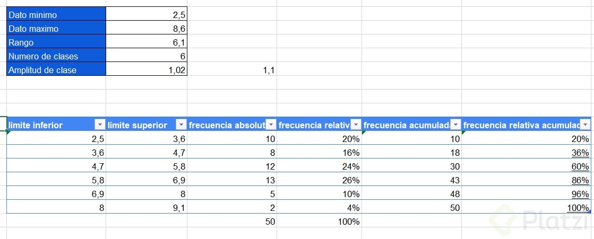Select the Dato minimo label cell
This screenshot has width=594, height=239.
[x=56, y=15]
